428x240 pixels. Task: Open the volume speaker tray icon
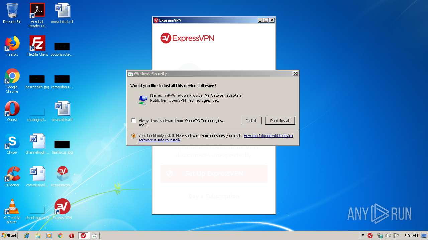388,236
